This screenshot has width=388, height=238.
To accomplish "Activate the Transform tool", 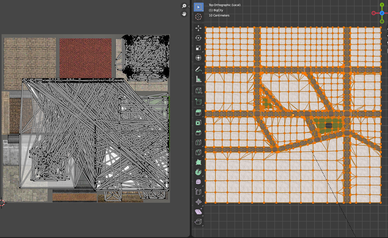I will 198,58.
